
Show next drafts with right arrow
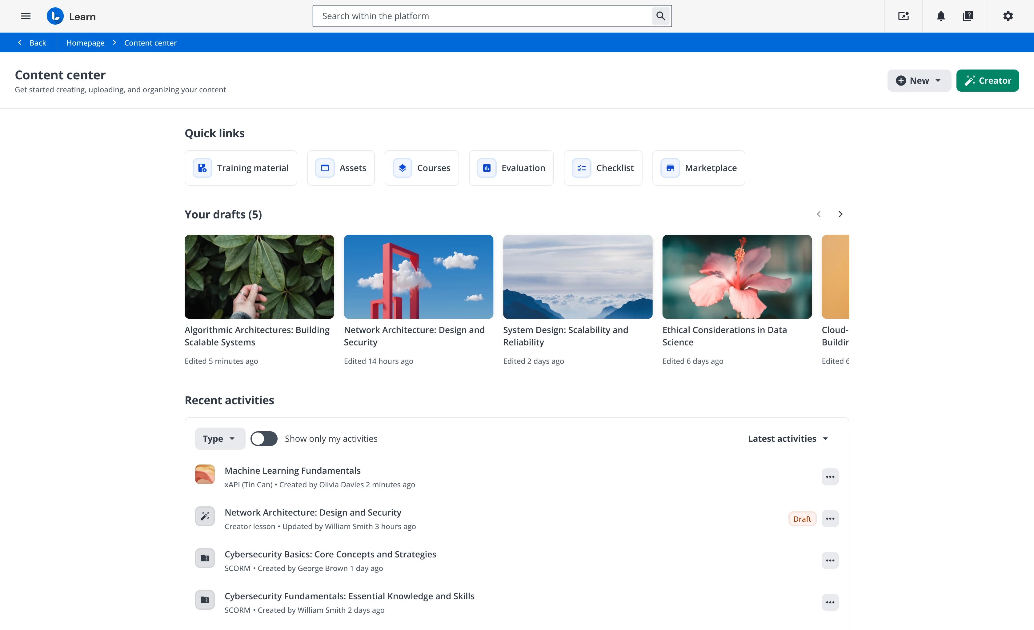(840, 214)
